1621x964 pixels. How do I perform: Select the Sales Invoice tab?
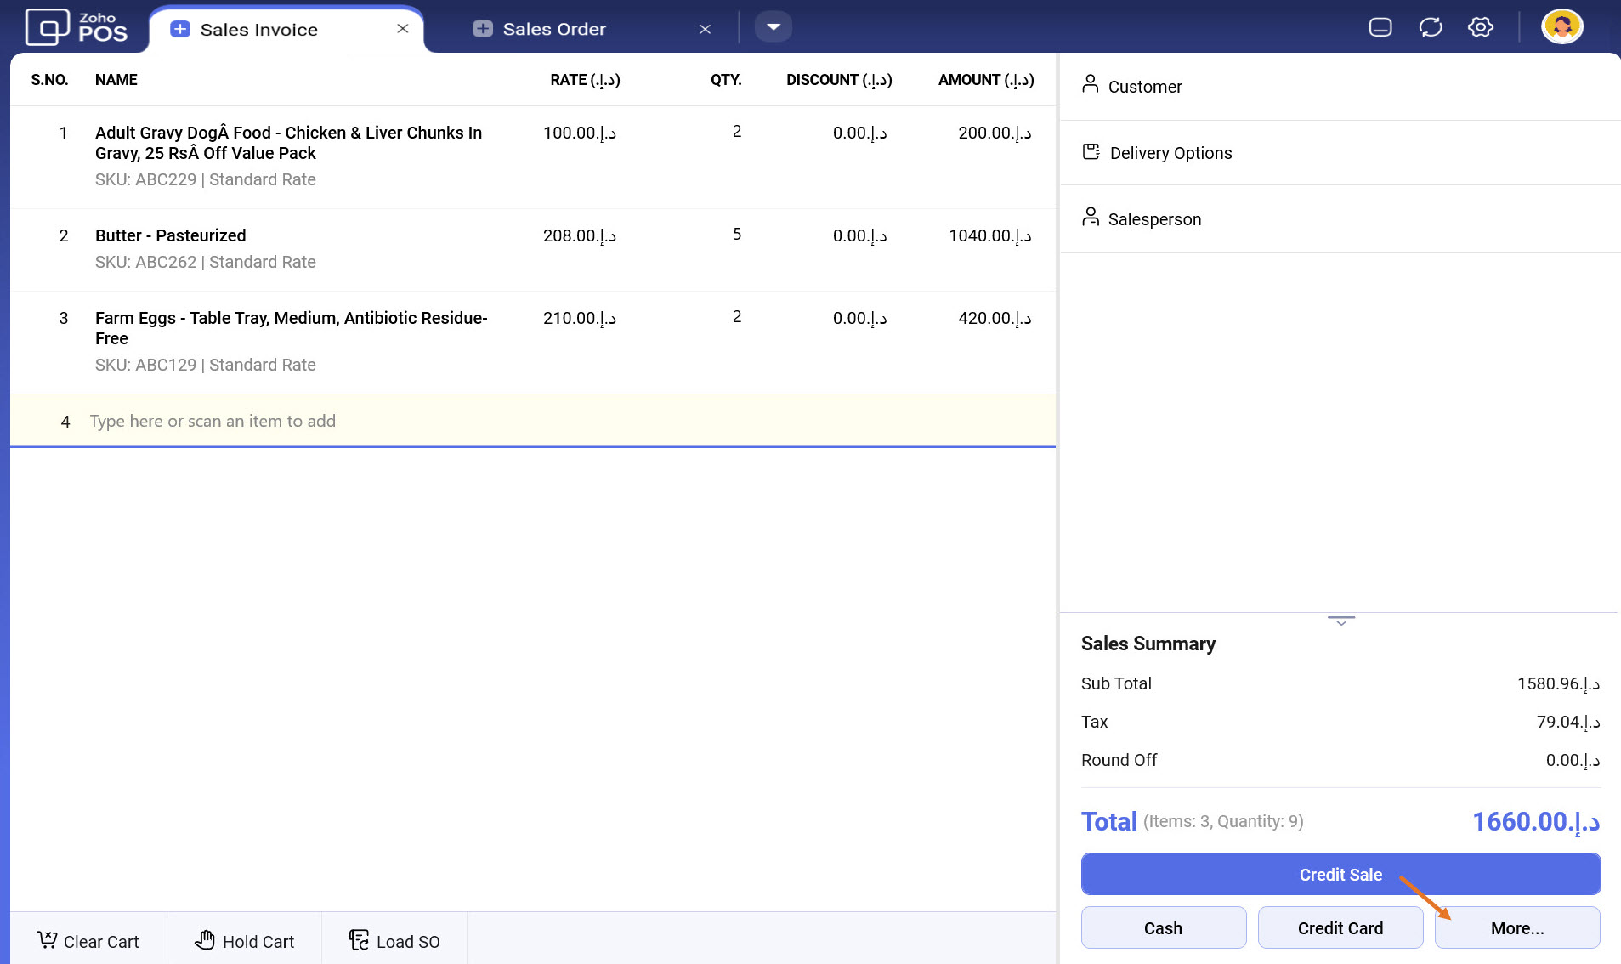click(x=258, y=30)
